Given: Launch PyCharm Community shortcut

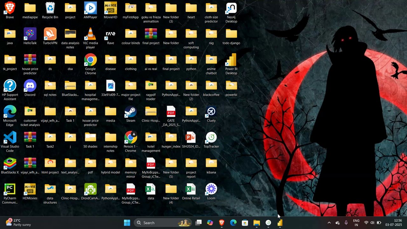Looking at the screenshot, I should pyautogui.click(x=10, y=193).
